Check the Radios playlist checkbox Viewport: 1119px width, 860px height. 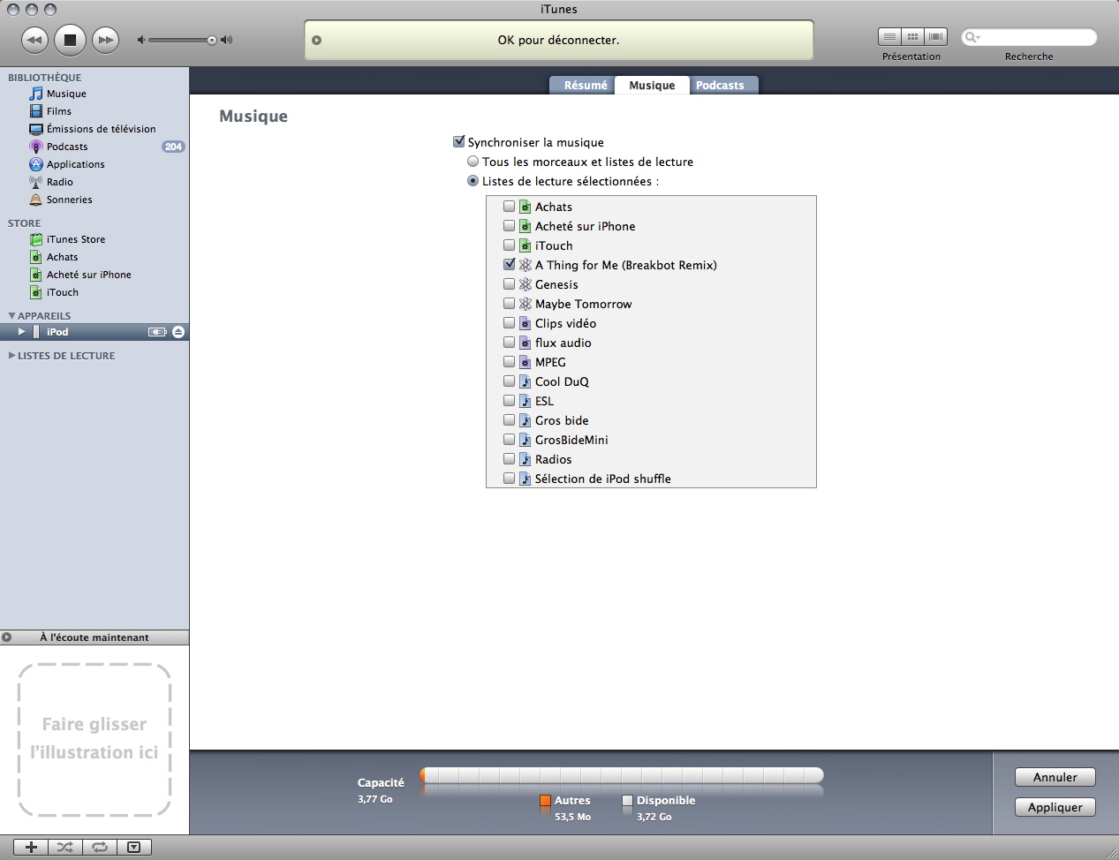coord(509,458)
